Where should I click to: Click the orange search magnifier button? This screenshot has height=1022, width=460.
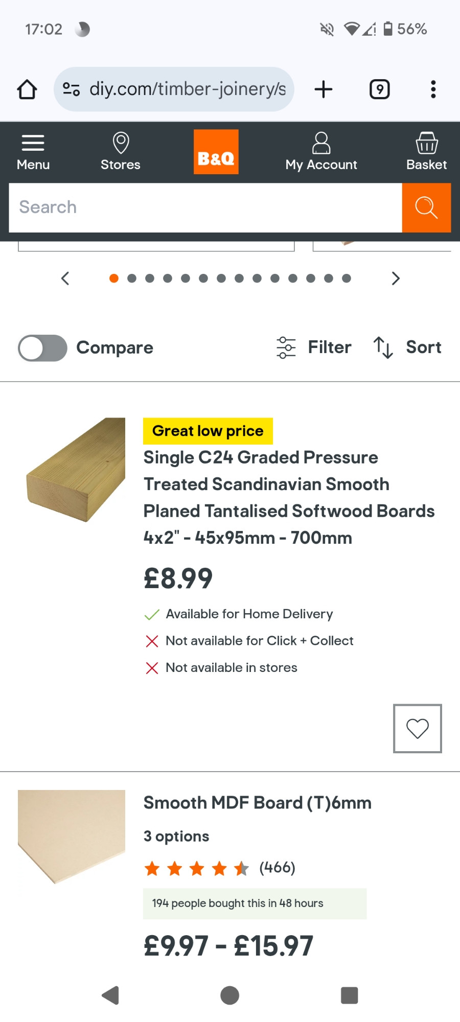click(426, 207)
